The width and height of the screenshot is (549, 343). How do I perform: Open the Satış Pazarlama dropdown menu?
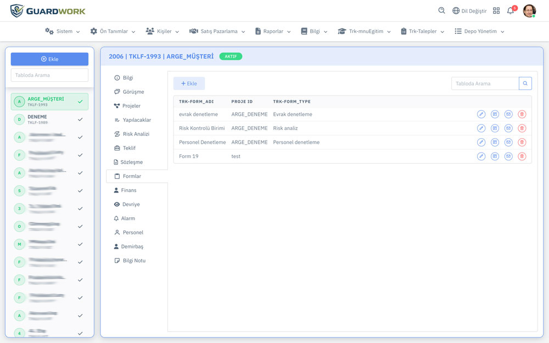tap(217, 31)
